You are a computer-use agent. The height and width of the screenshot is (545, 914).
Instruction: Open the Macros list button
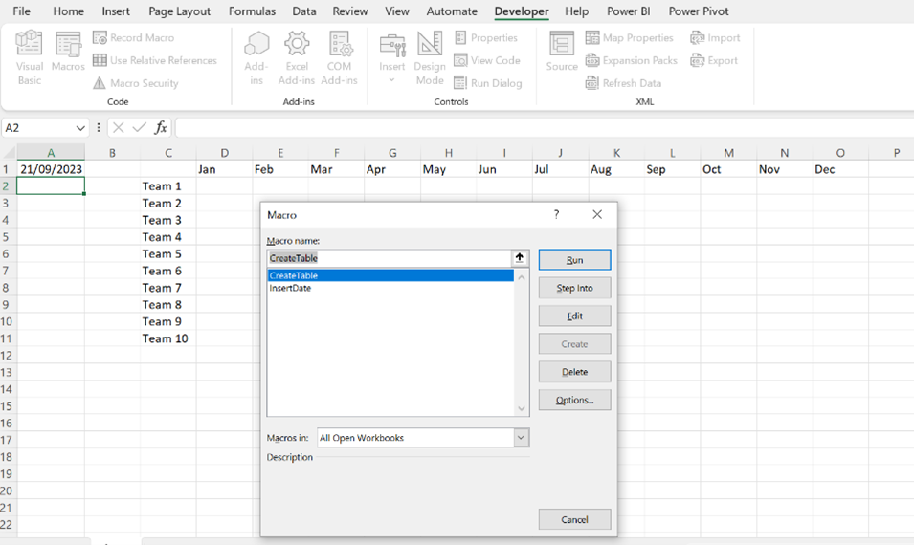68,52
